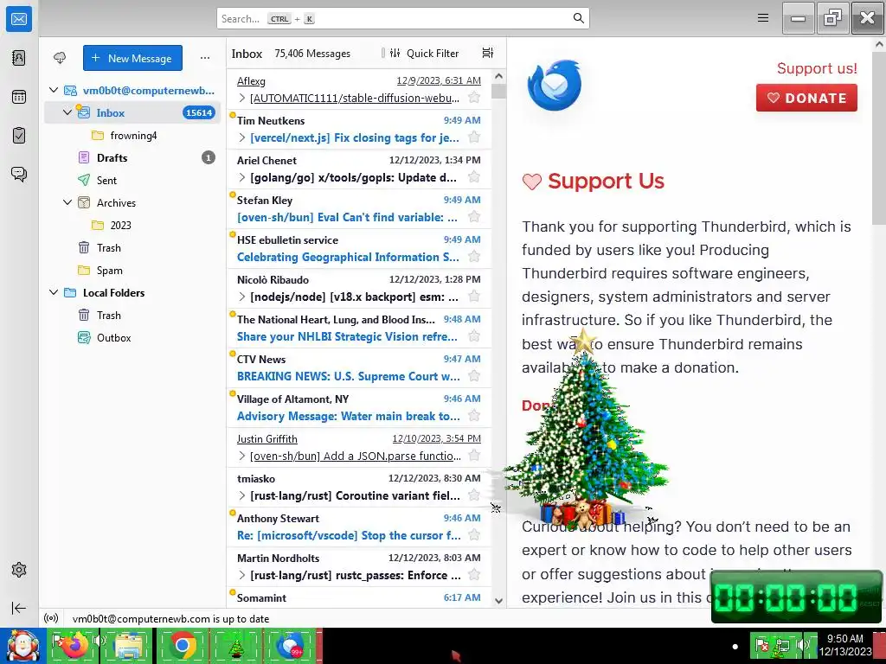The image size is (886, 664).
Task: Open Chrome from the taskbar
Action: 183,645
